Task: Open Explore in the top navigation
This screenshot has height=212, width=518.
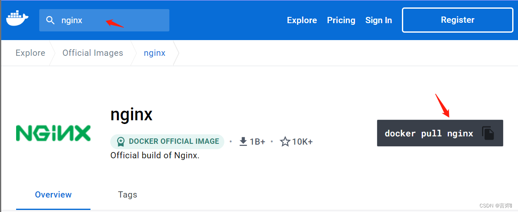Action: pyautogui.click(x=302, y=20)
